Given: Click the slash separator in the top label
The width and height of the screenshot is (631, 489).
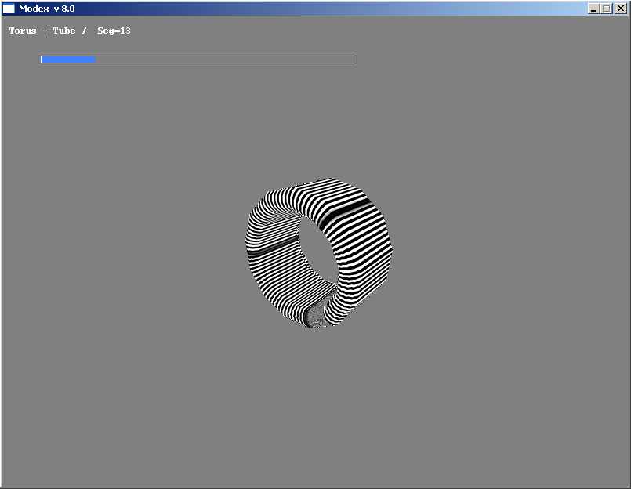Looking at the screenshot, I should pos(84,31).
